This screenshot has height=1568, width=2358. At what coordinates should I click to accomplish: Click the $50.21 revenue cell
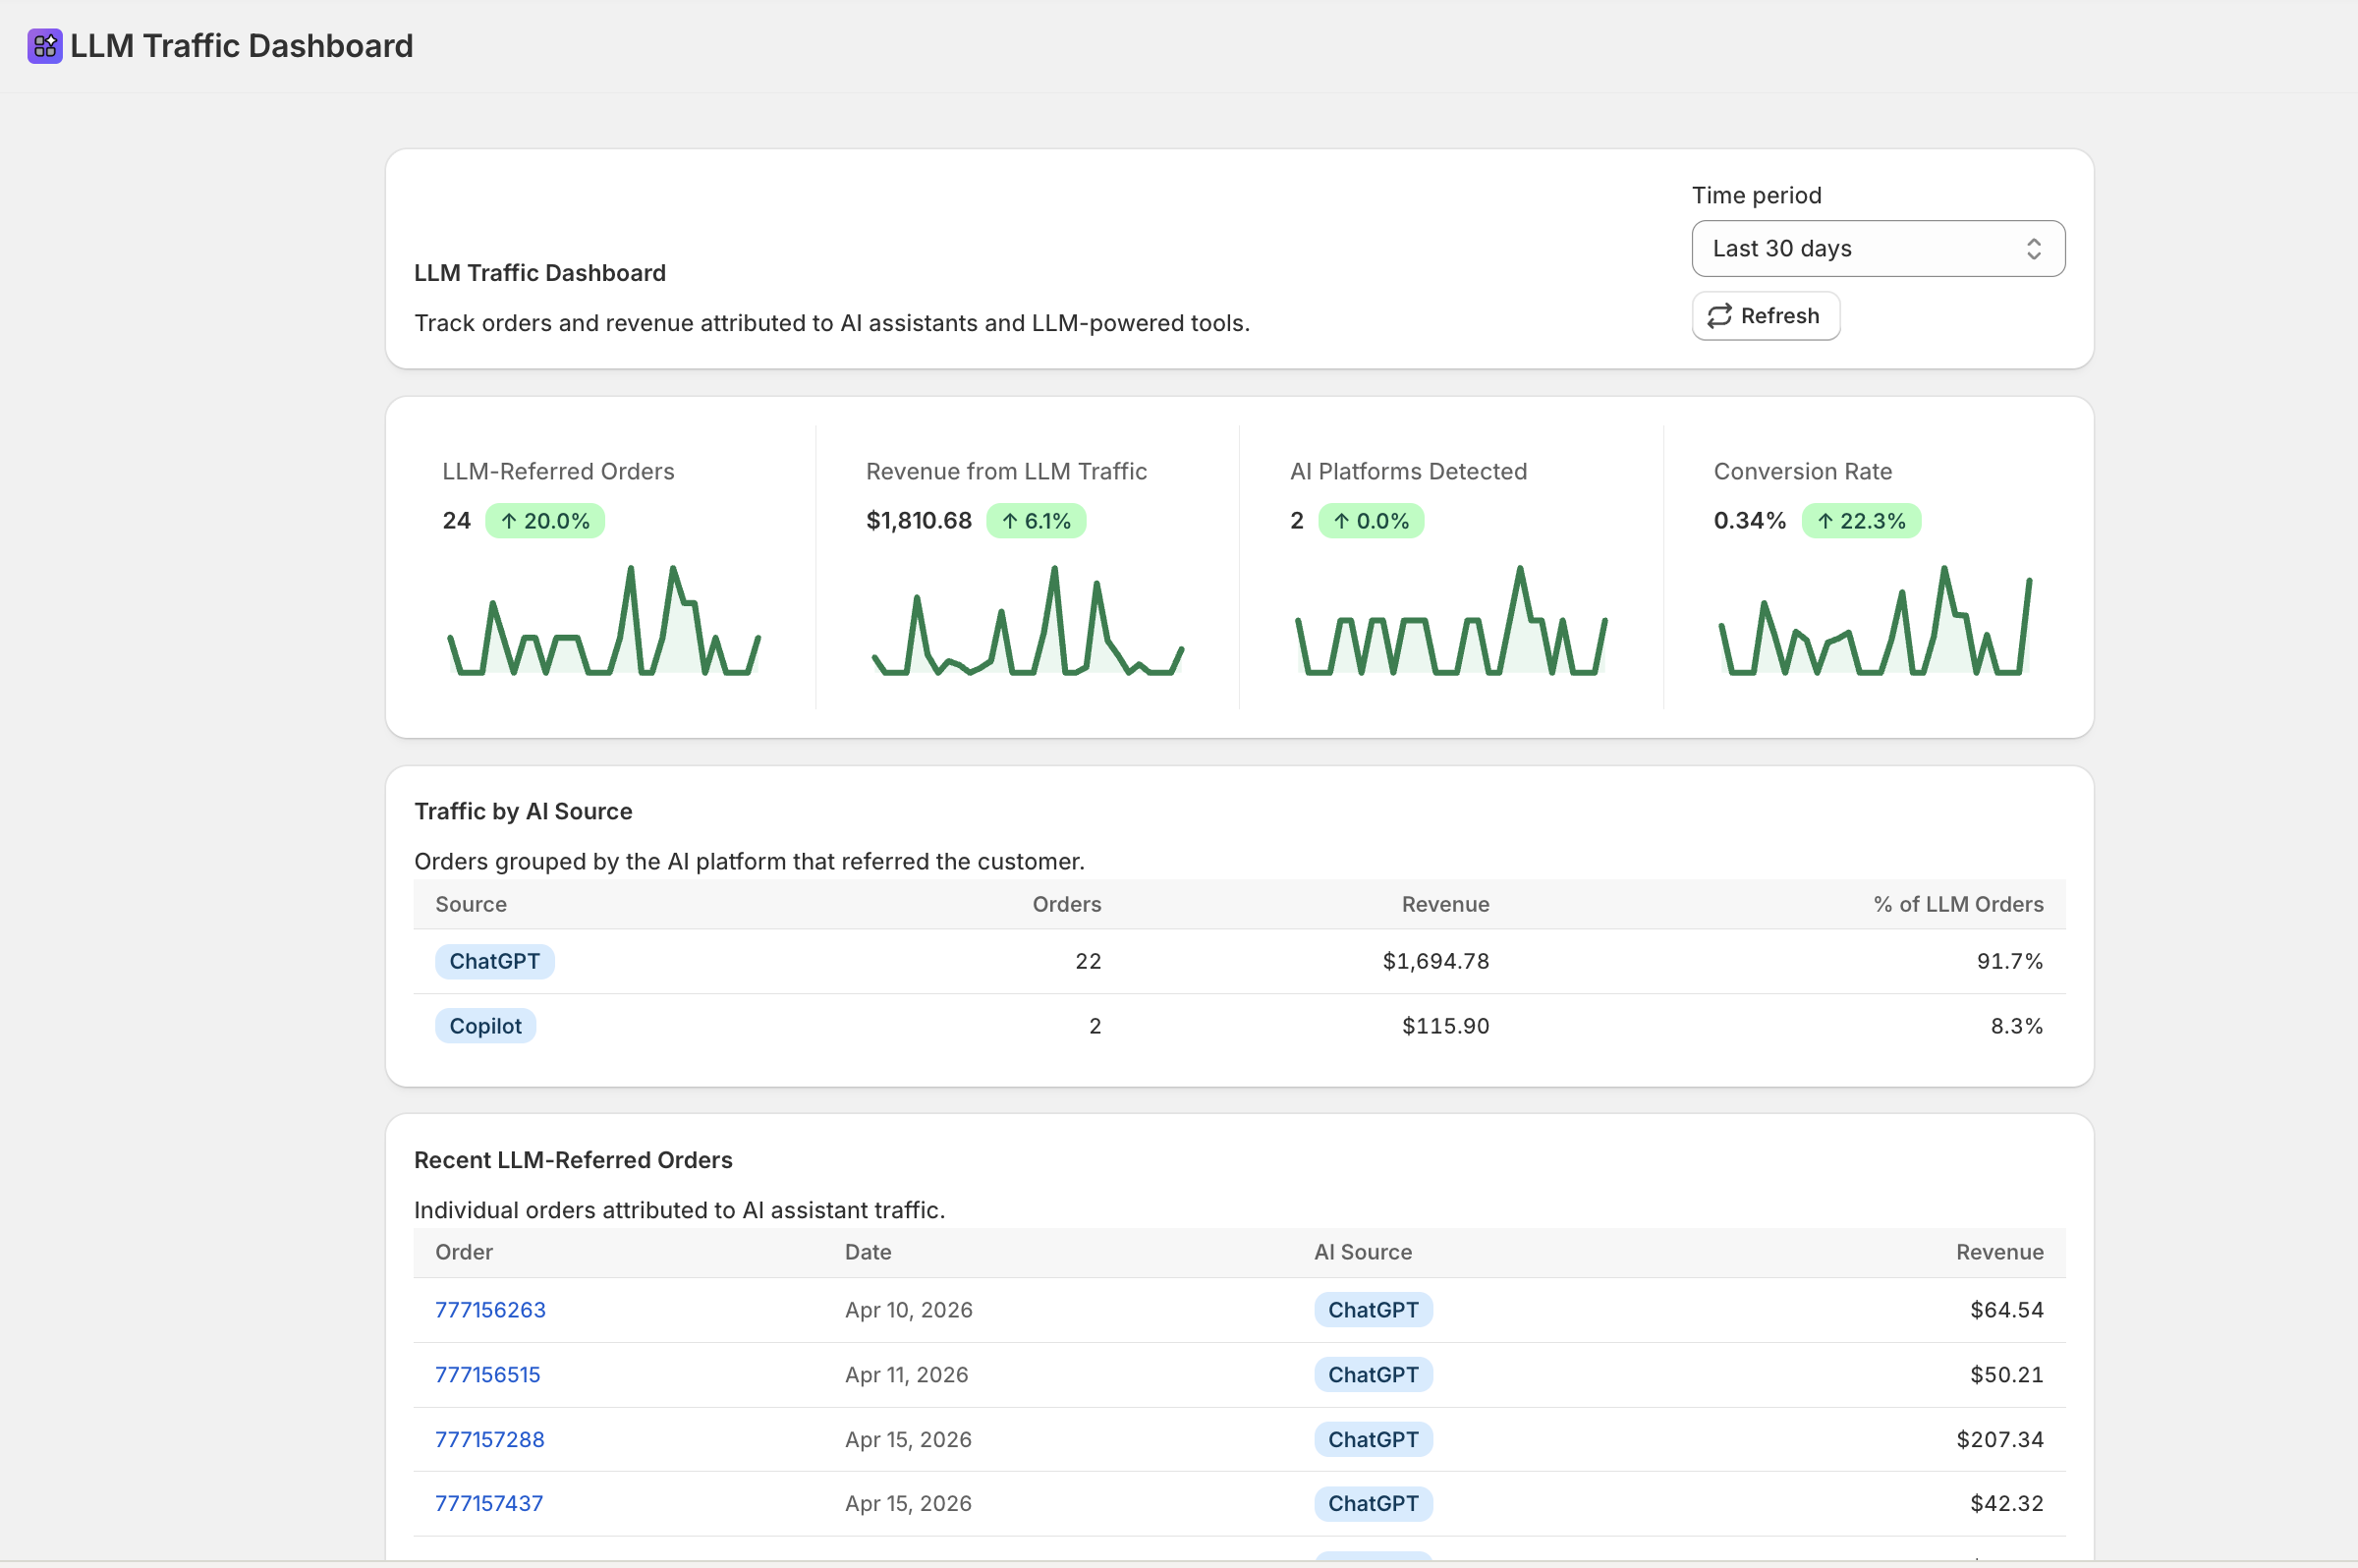point(2006,1375)
